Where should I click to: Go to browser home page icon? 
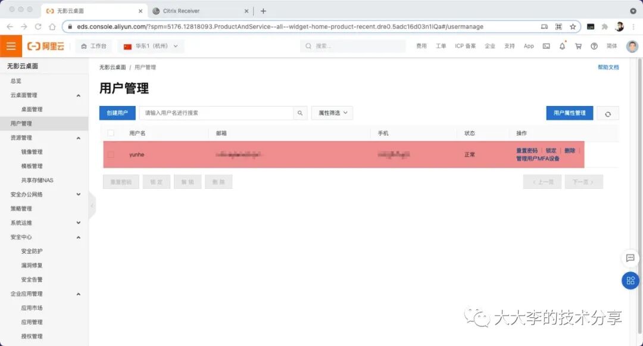pos(52,27)
